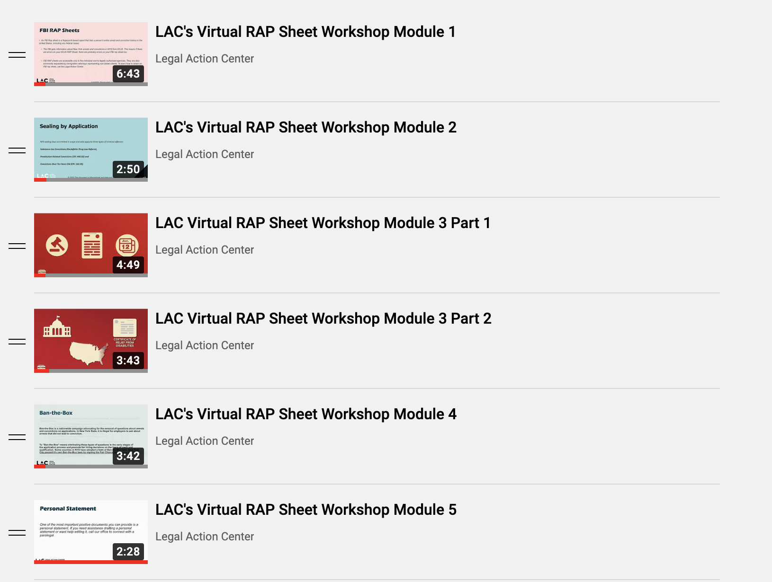Select LAC Virtual RAP Sheet Module 3 Part 2 title
The width and height of the screenshot is (772, 582).
[323, 318]
